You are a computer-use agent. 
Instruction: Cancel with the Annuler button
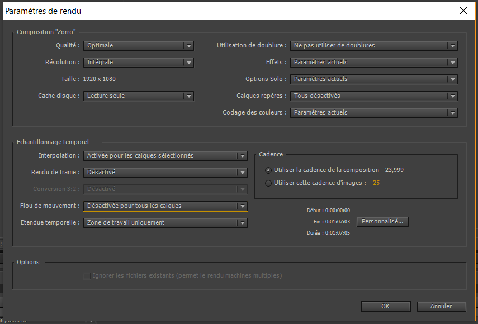point(441,306)
